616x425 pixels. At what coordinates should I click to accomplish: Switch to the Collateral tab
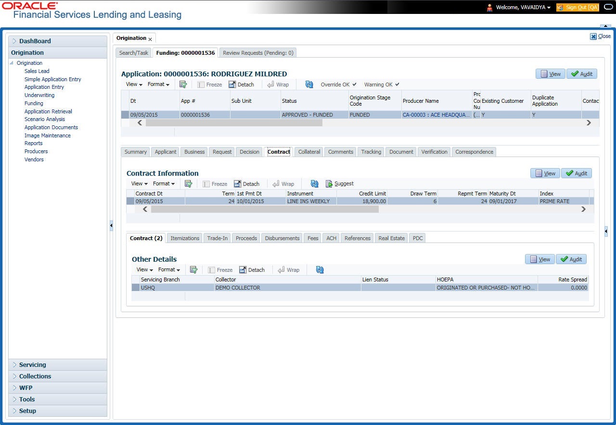coord(309,152)
